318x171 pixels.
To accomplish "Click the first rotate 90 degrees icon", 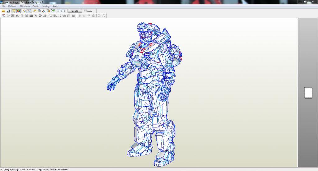I will pyautogui.click(x=99, y=16).
